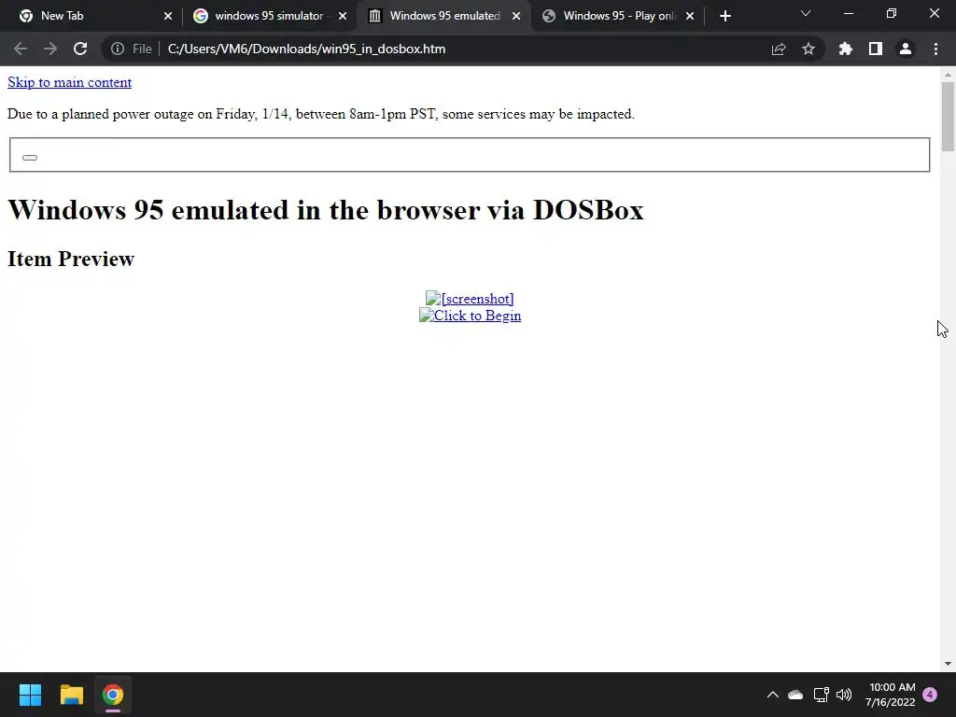956x717 pixels.
Task: Click the small button inside bordered box
Action: (x=30, y=157)
